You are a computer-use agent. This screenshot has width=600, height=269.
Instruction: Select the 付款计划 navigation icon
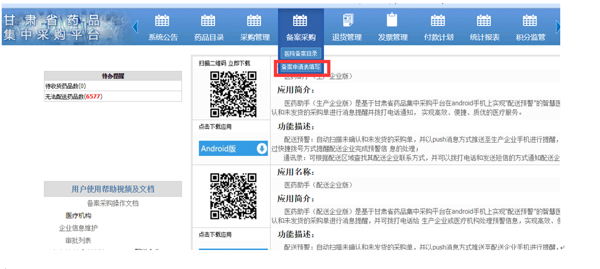[439, 20]
